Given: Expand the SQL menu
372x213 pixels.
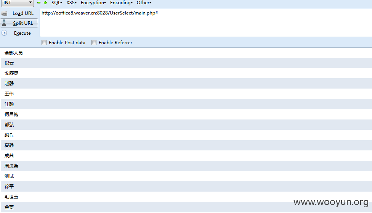Looking at the screenshot, I should tap(56, 3).
